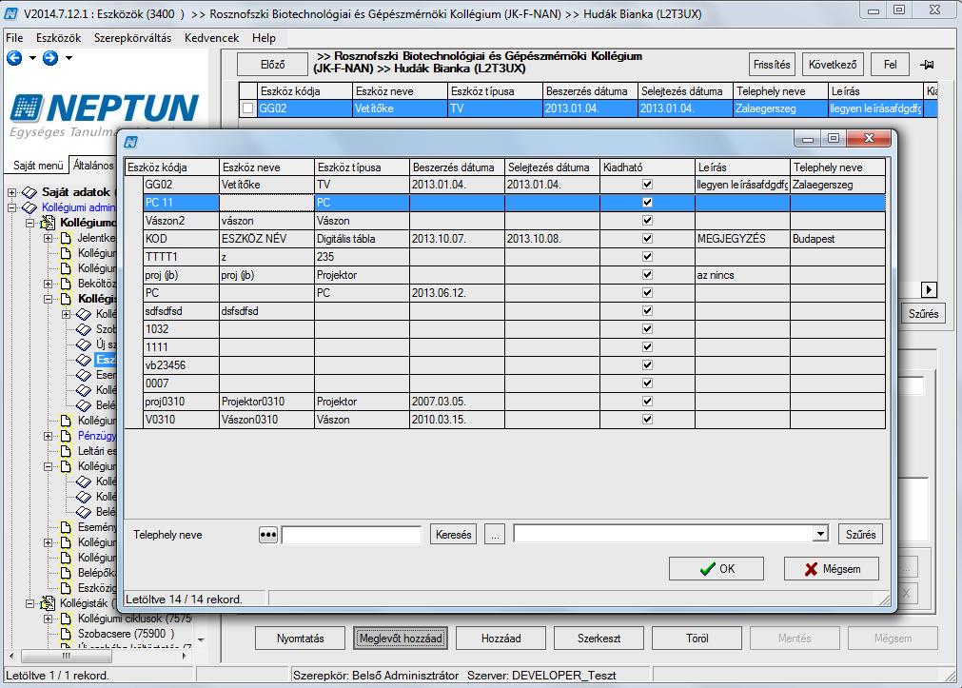The height and width of the screenshot is (688, 962).
Task: Toggle Kiadható checkbox for KOD row
Action: (x=647, y=238)
